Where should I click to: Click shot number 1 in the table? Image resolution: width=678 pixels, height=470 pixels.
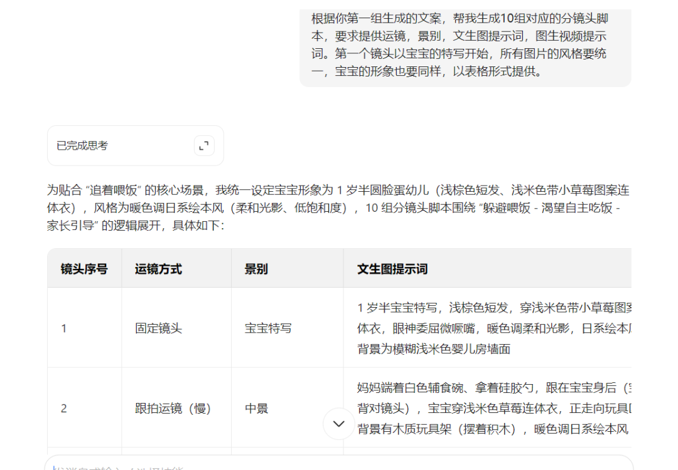coord(63,328)
